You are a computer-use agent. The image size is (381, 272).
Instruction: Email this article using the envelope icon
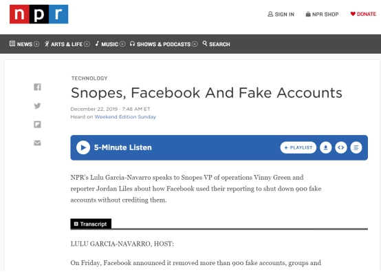pyautogui.click(x=37, y=143)
